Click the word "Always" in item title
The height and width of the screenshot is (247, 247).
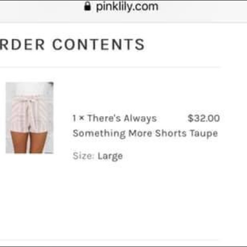[140, 119]
